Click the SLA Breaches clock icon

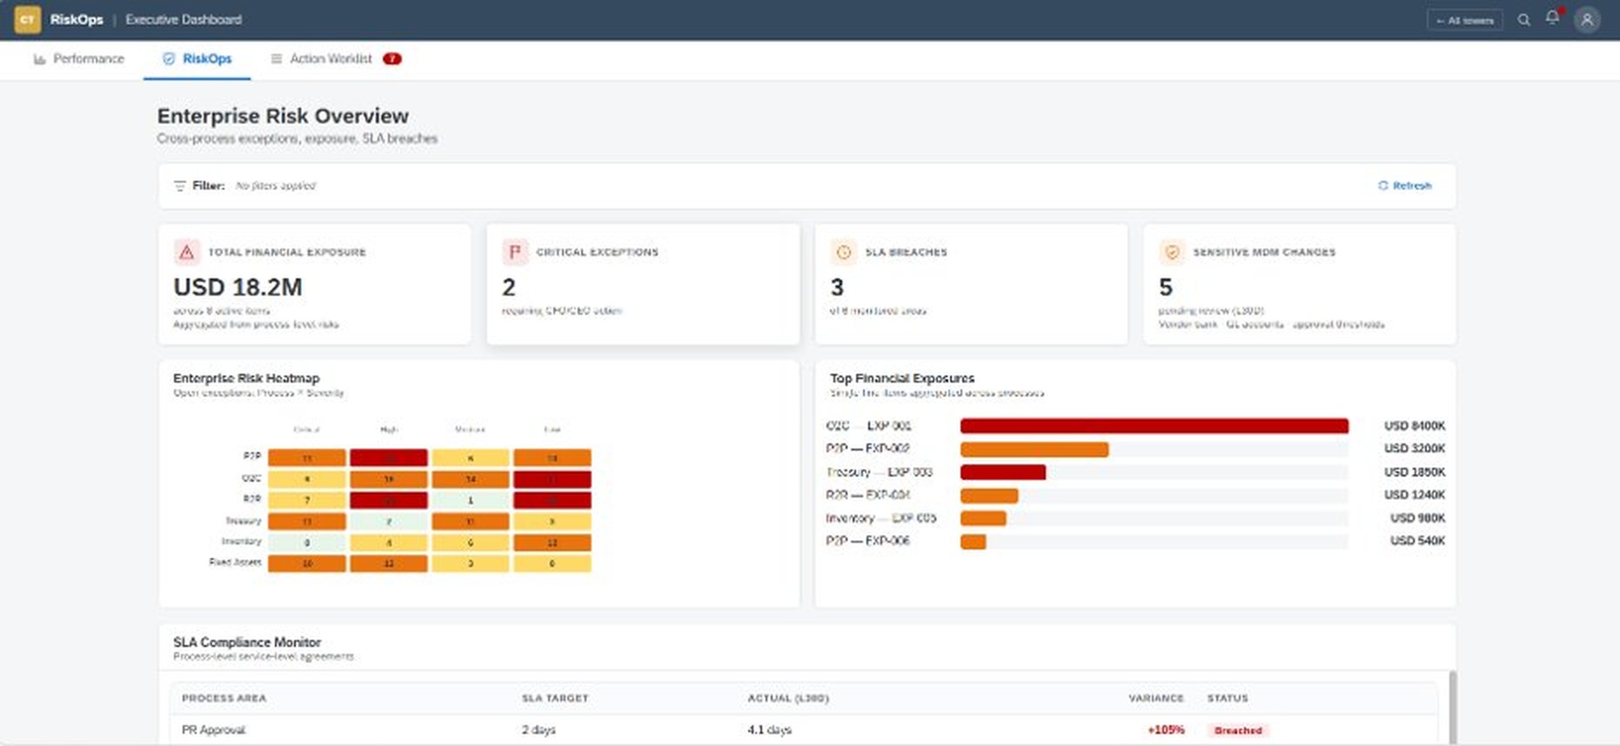[x=843, y=252]
